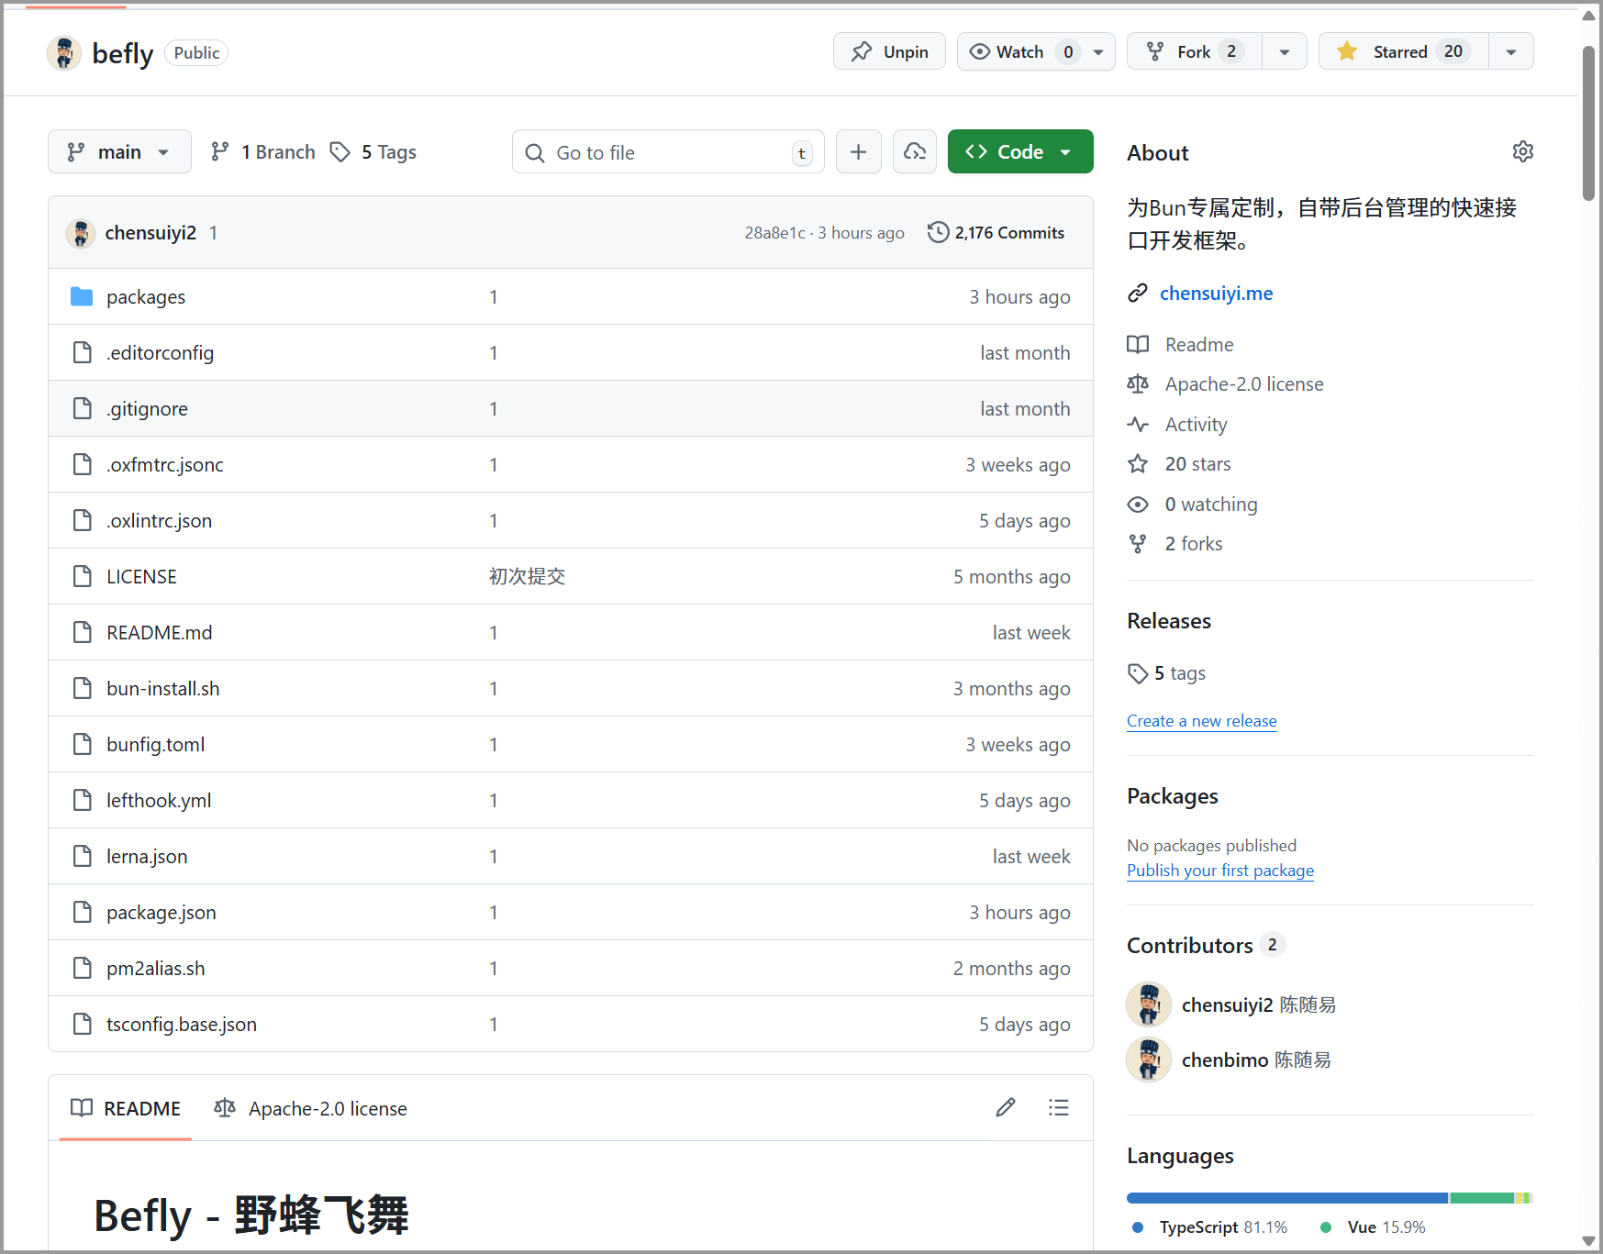This screenshot has width=1603, height=1254.
Task: Click the commit history clock icon
Action: [x=938, y=233]
